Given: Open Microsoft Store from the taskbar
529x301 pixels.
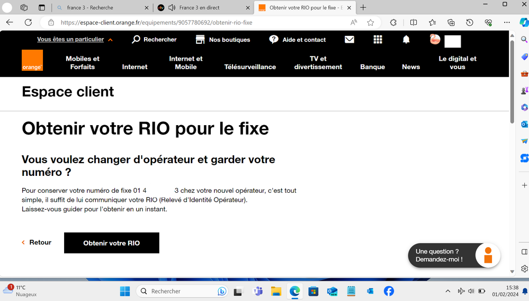Looking at the screenshot, I should [x=313, y=291].
